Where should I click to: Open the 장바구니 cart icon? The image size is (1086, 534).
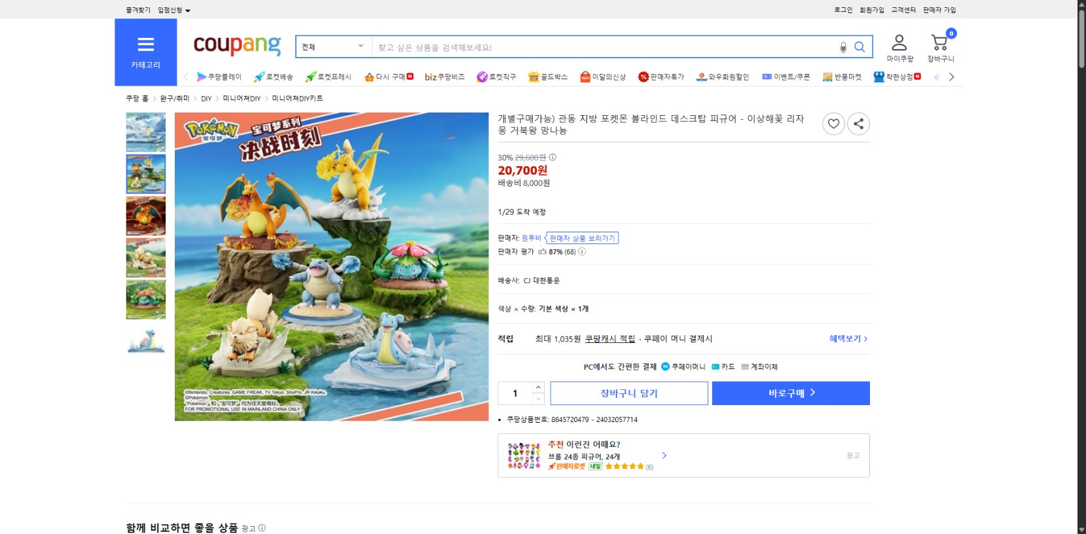coord(941,48)
